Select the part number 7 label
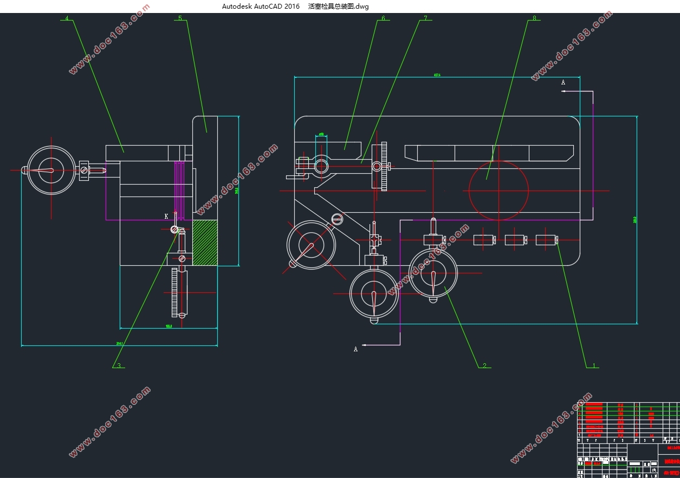The height and width of the screenshot is (478, 680). coord(425,18)
